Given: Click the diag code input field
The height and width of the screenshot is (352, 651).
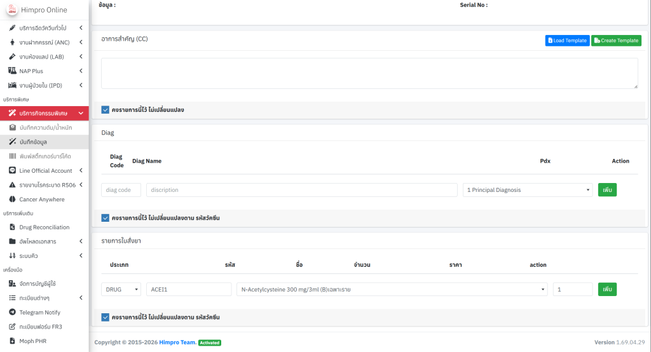Looking at the screenshot, I should coord(121,190).
